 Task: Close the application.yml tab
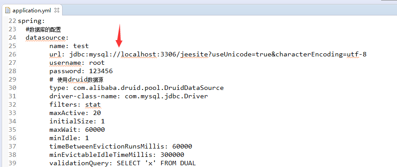coord(57,10)
